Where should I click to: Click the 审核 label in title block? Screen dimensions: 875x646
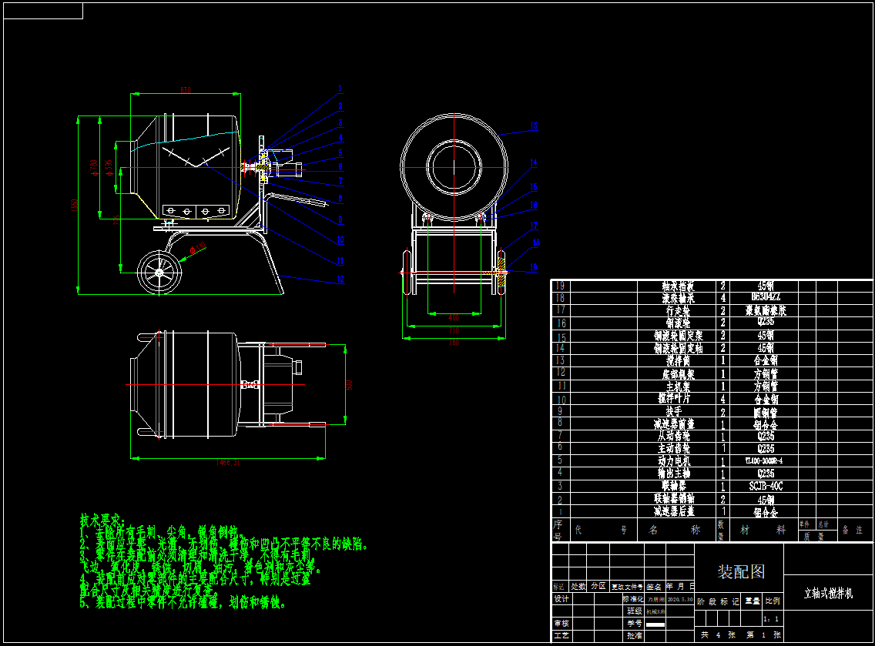(x=562, y=623)
